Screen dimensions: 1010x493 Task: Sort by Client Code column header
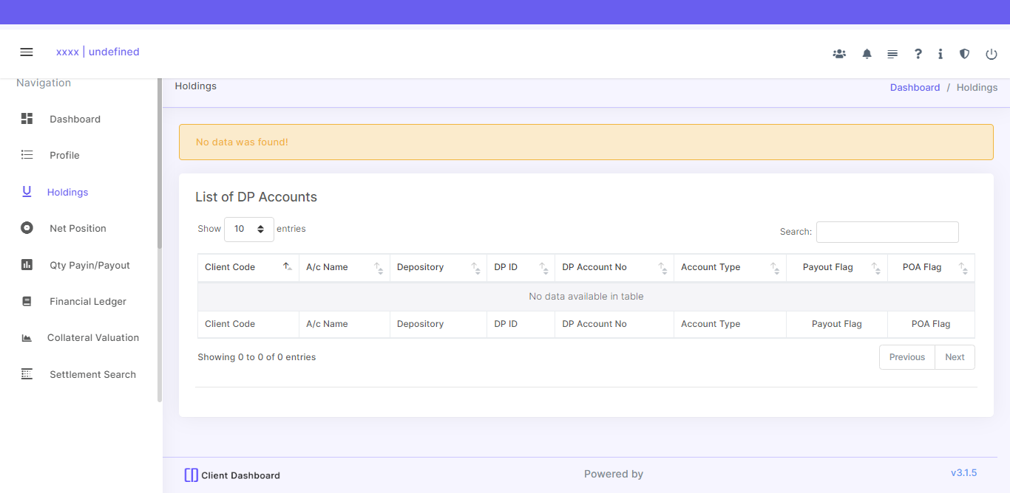pyautogui.click(x=248, y=267)
